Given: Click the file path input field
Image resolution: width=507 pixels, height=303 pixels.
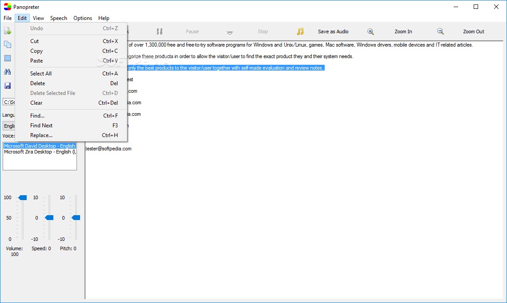Looking at the screenshot, I should (x=9, y=102).
